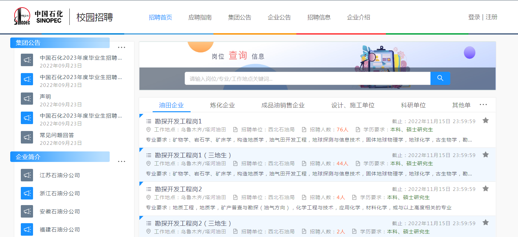This screenshot has width=518, height=237.
Task: Click megaphone icon beside 福建石油分公司
Action: pos(27,229)
